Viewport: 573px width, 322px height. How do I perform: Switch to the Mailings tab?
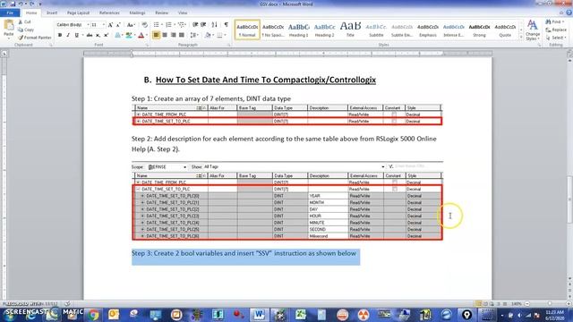pos(137,13)
